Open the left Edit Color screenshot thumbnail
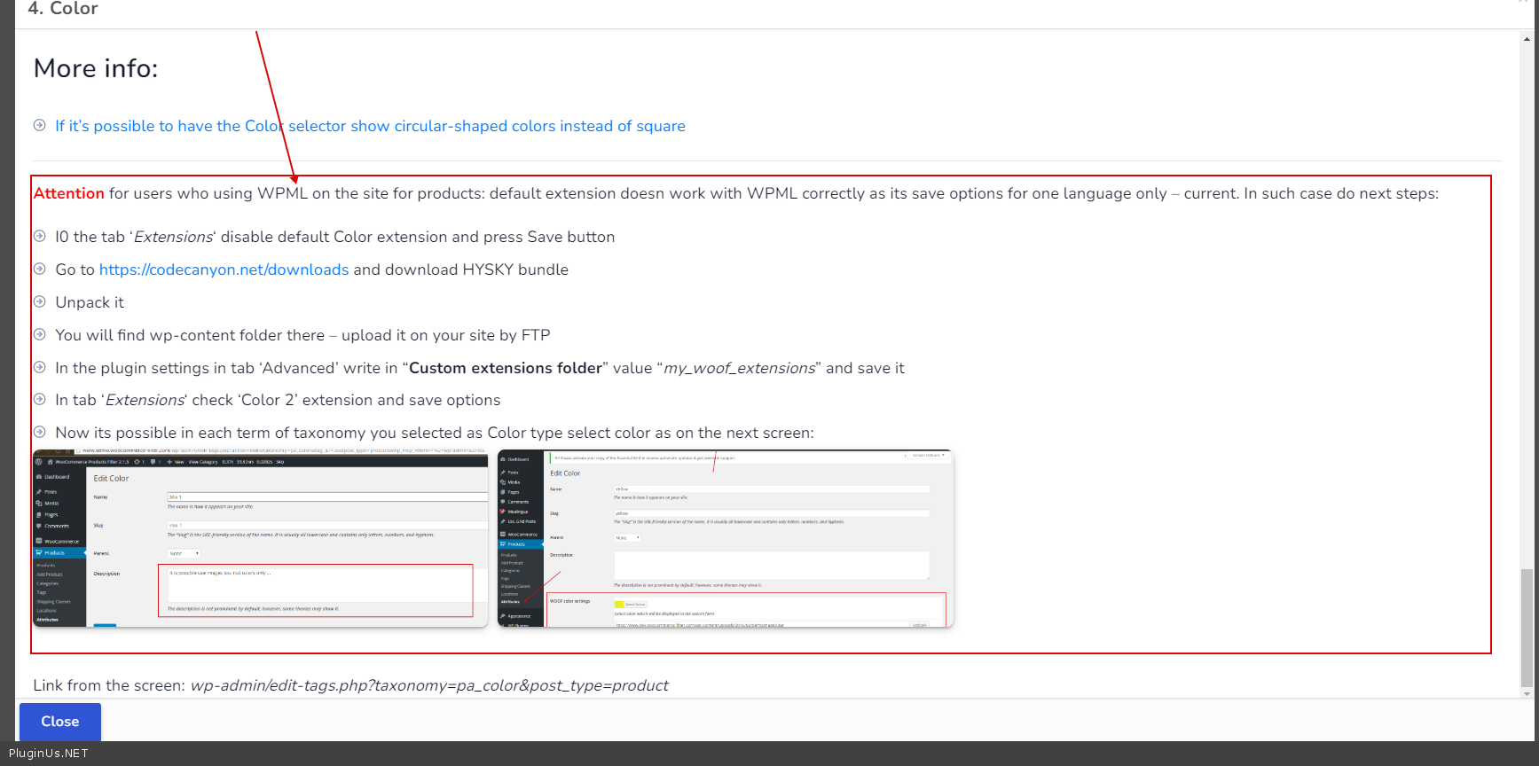This screenshot has width=1539, height=766. [x=260, y=539]
